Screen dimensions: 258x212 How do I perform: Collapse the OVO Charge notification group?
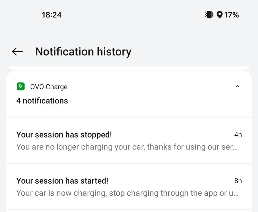tap(238, 87)
